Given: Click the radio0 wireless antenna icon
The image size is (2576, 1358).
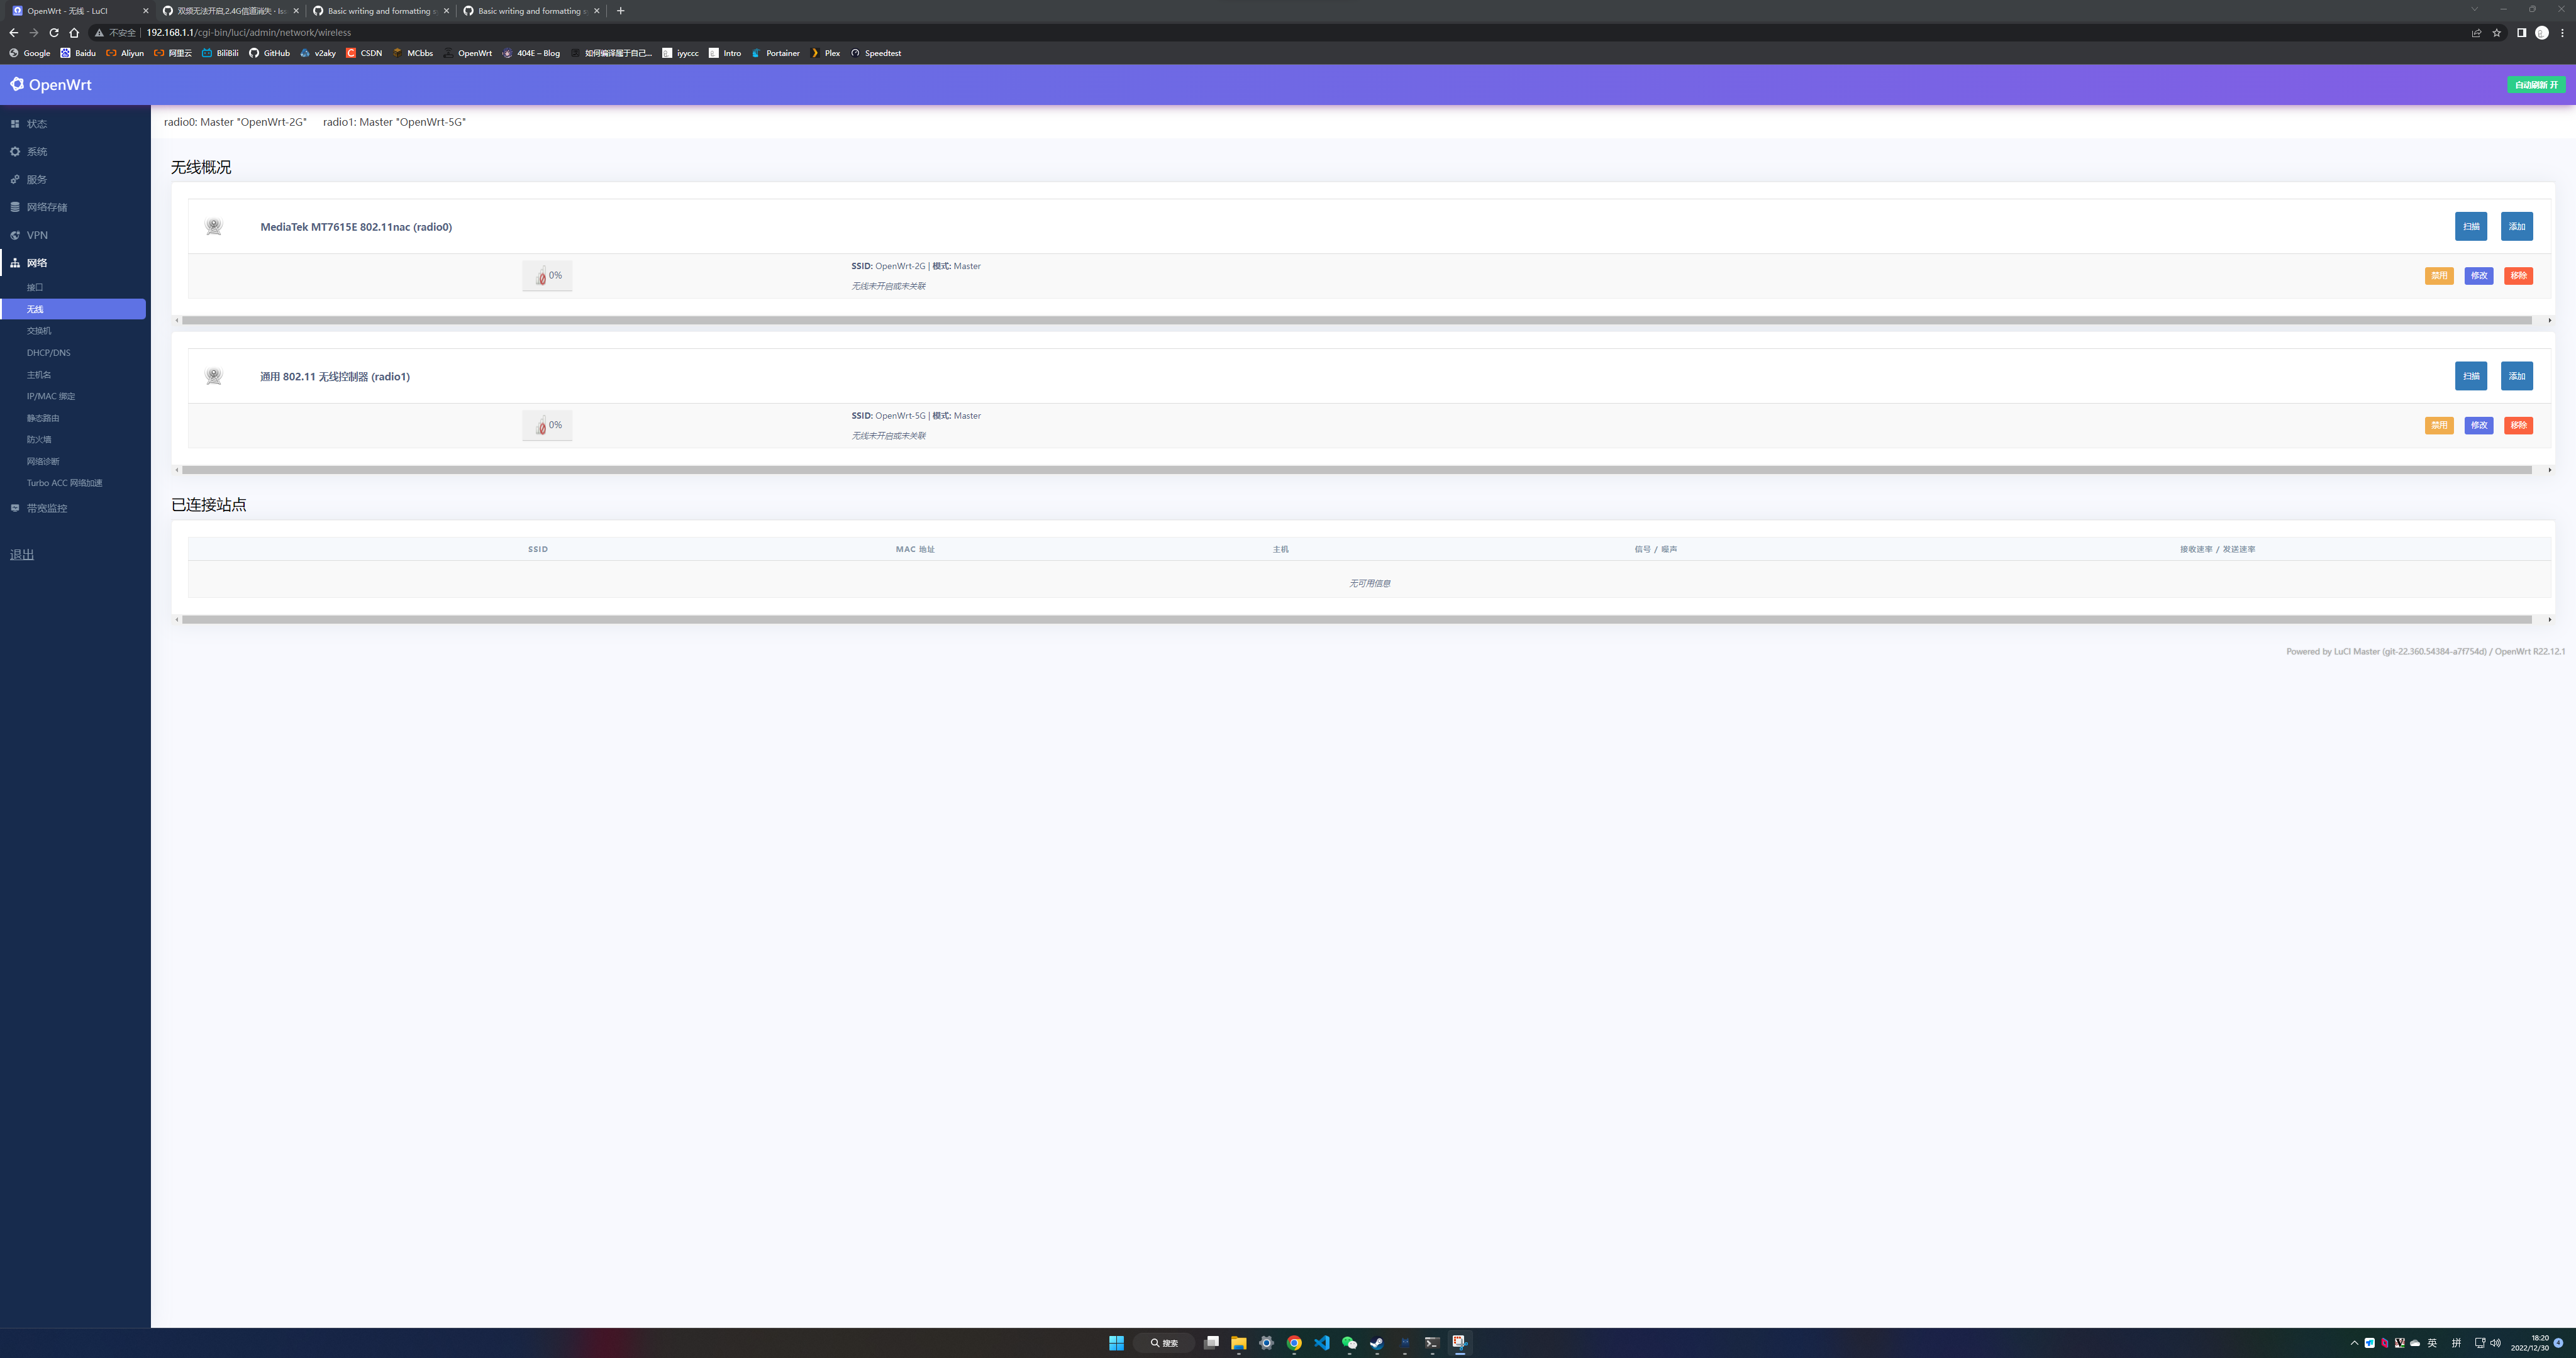Looking at the screenshot, I should 213,226.
